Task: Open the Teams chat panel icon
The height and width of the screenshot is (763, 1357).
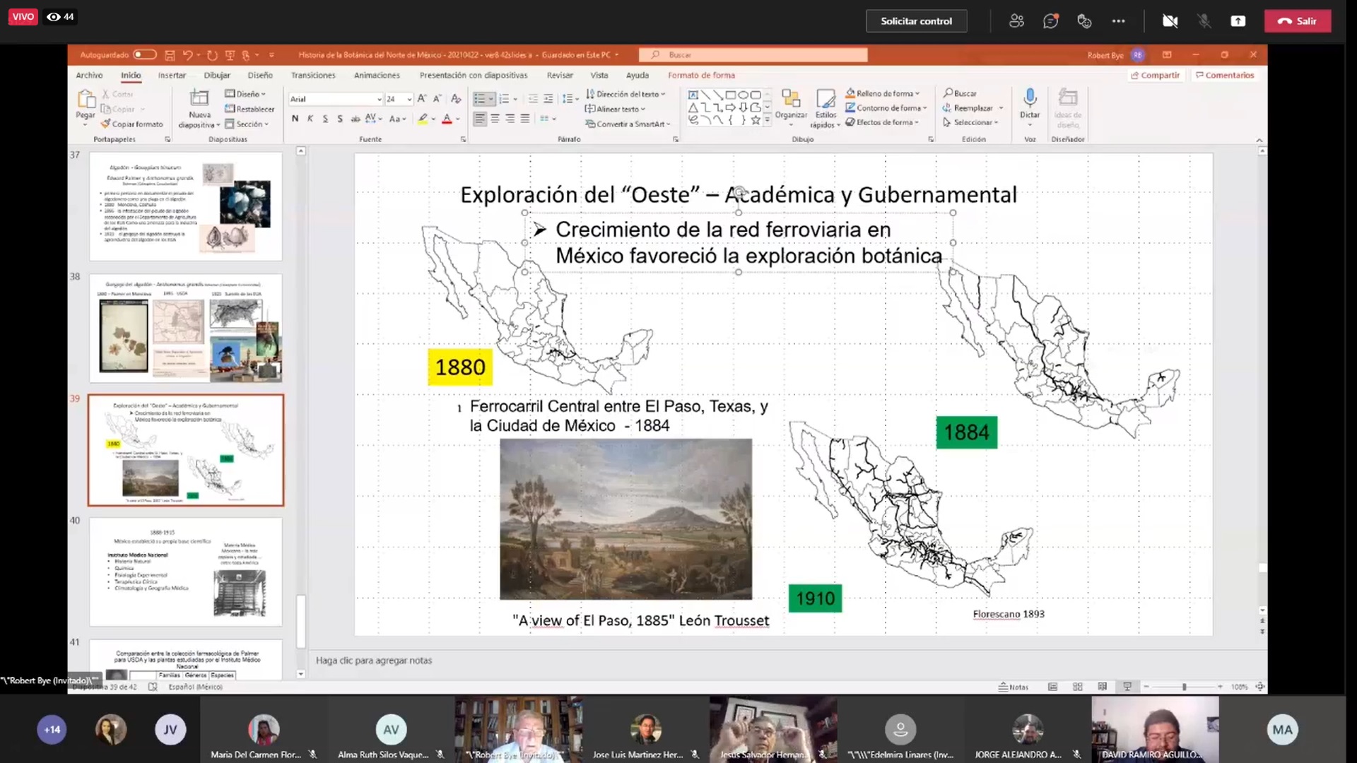Action: point(1050,21)
